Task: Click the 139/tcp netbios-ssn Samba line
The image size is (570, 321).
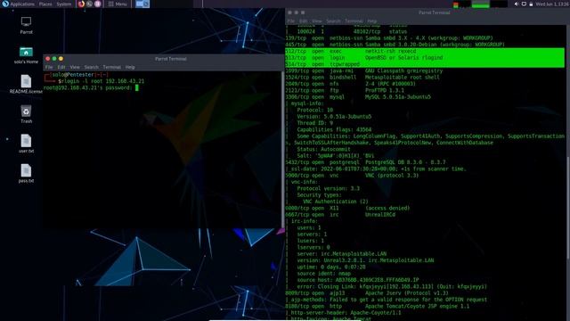Action: coord(389,38)
